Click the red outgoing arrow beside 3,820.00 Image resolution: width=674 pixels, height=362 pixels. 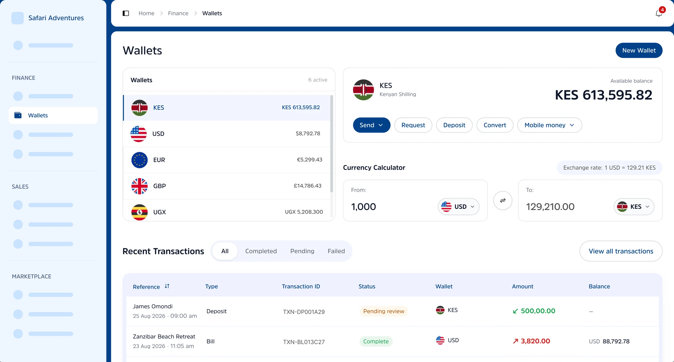pos(515,341)
